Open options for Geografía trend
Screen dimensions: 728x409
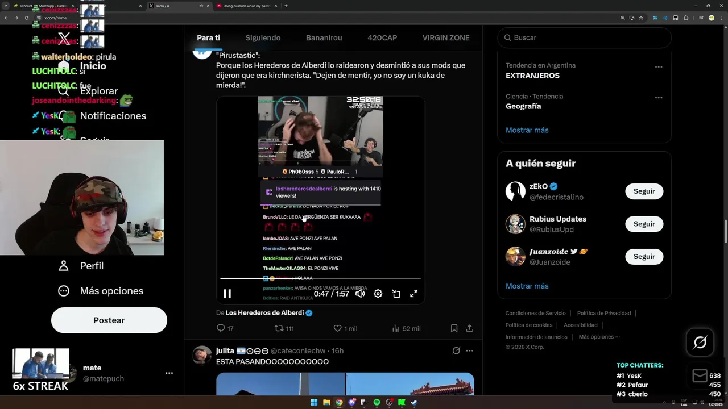[x=659, y=98]
